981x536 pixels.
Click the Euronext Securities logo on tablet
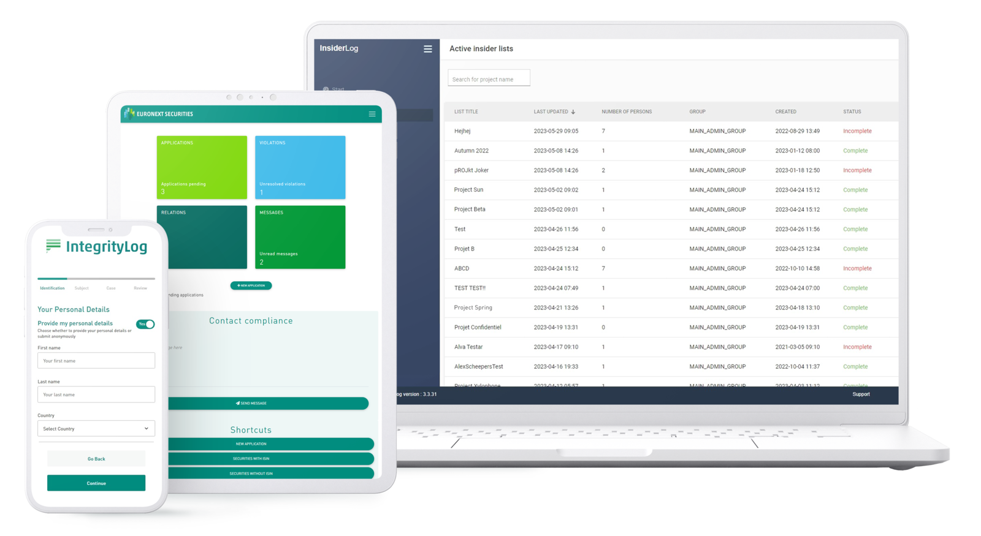pyautogui.click(x=159, y=114)
